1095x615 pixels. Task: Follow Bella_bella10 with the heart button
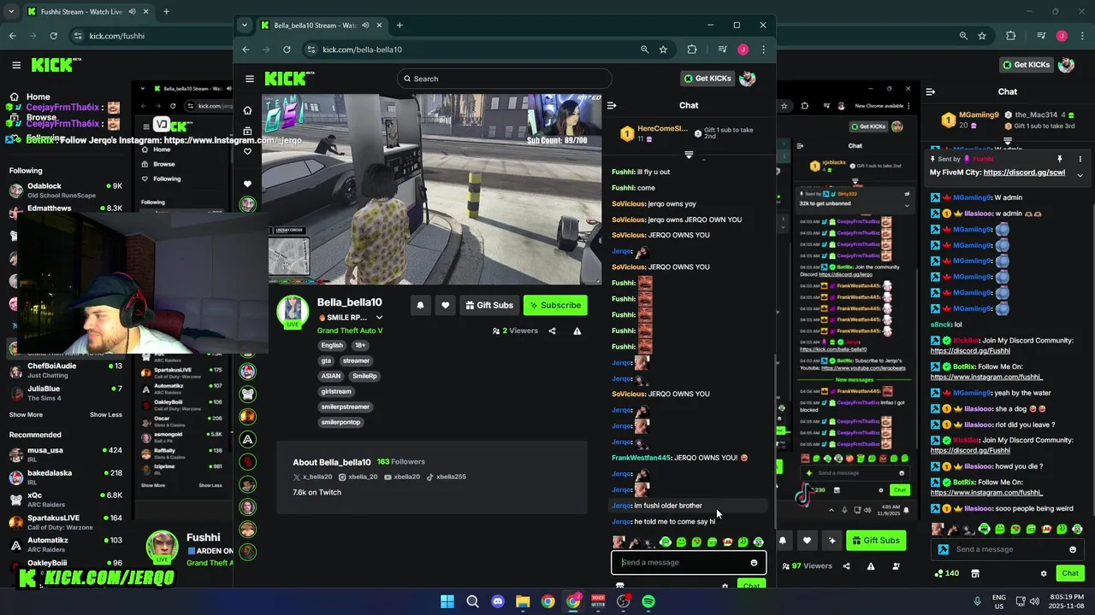(x=445, y=305)
